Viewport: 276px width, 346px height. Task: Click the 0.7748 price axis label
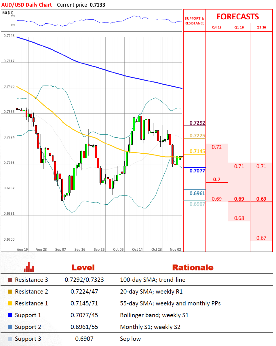click(x=9, y=36)
